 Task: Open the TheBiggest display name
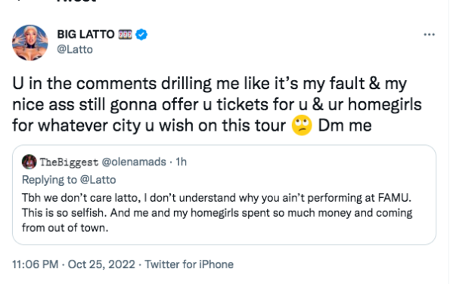coord(69,162)
